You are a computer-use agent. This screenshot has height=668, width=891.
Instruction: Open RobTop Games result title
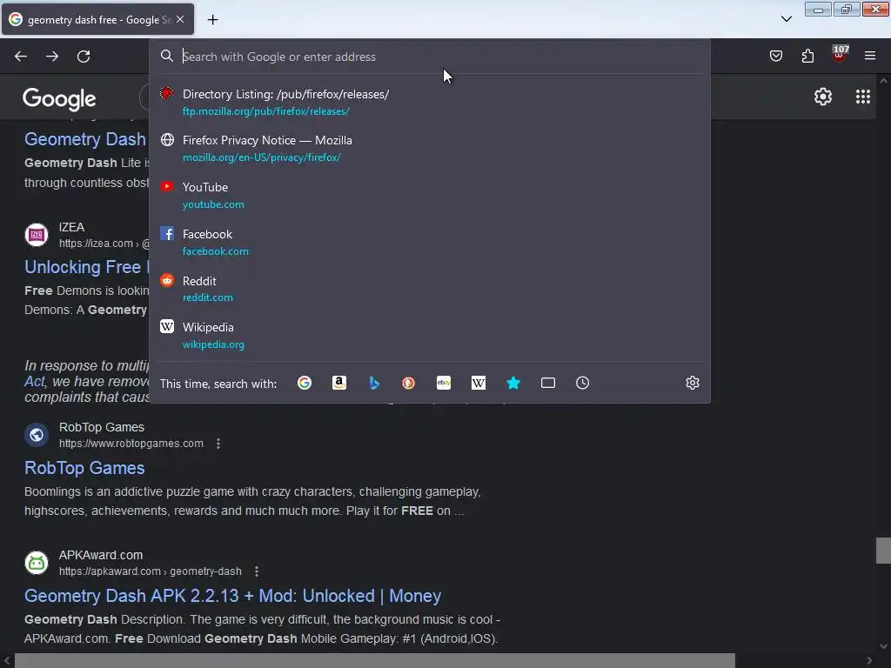coord(84,468)
